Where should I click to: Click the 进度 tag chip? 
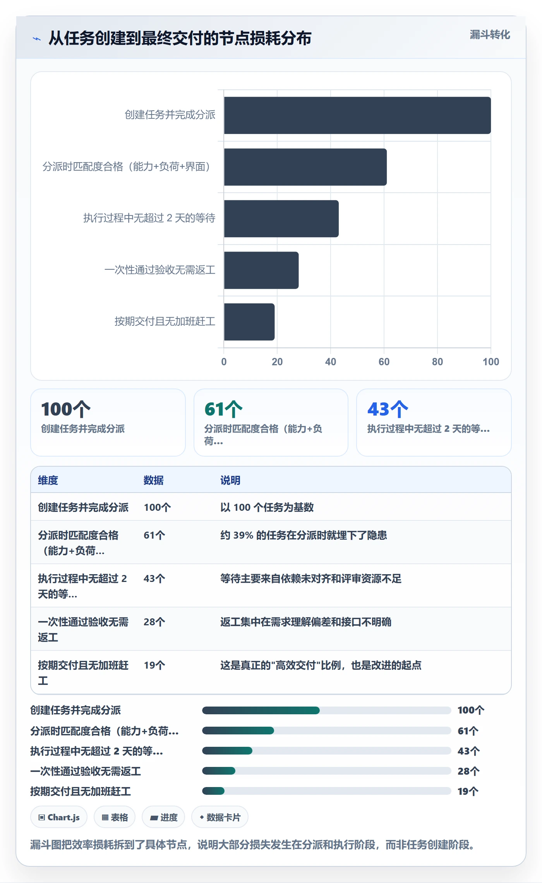click(x=163, y=817)
